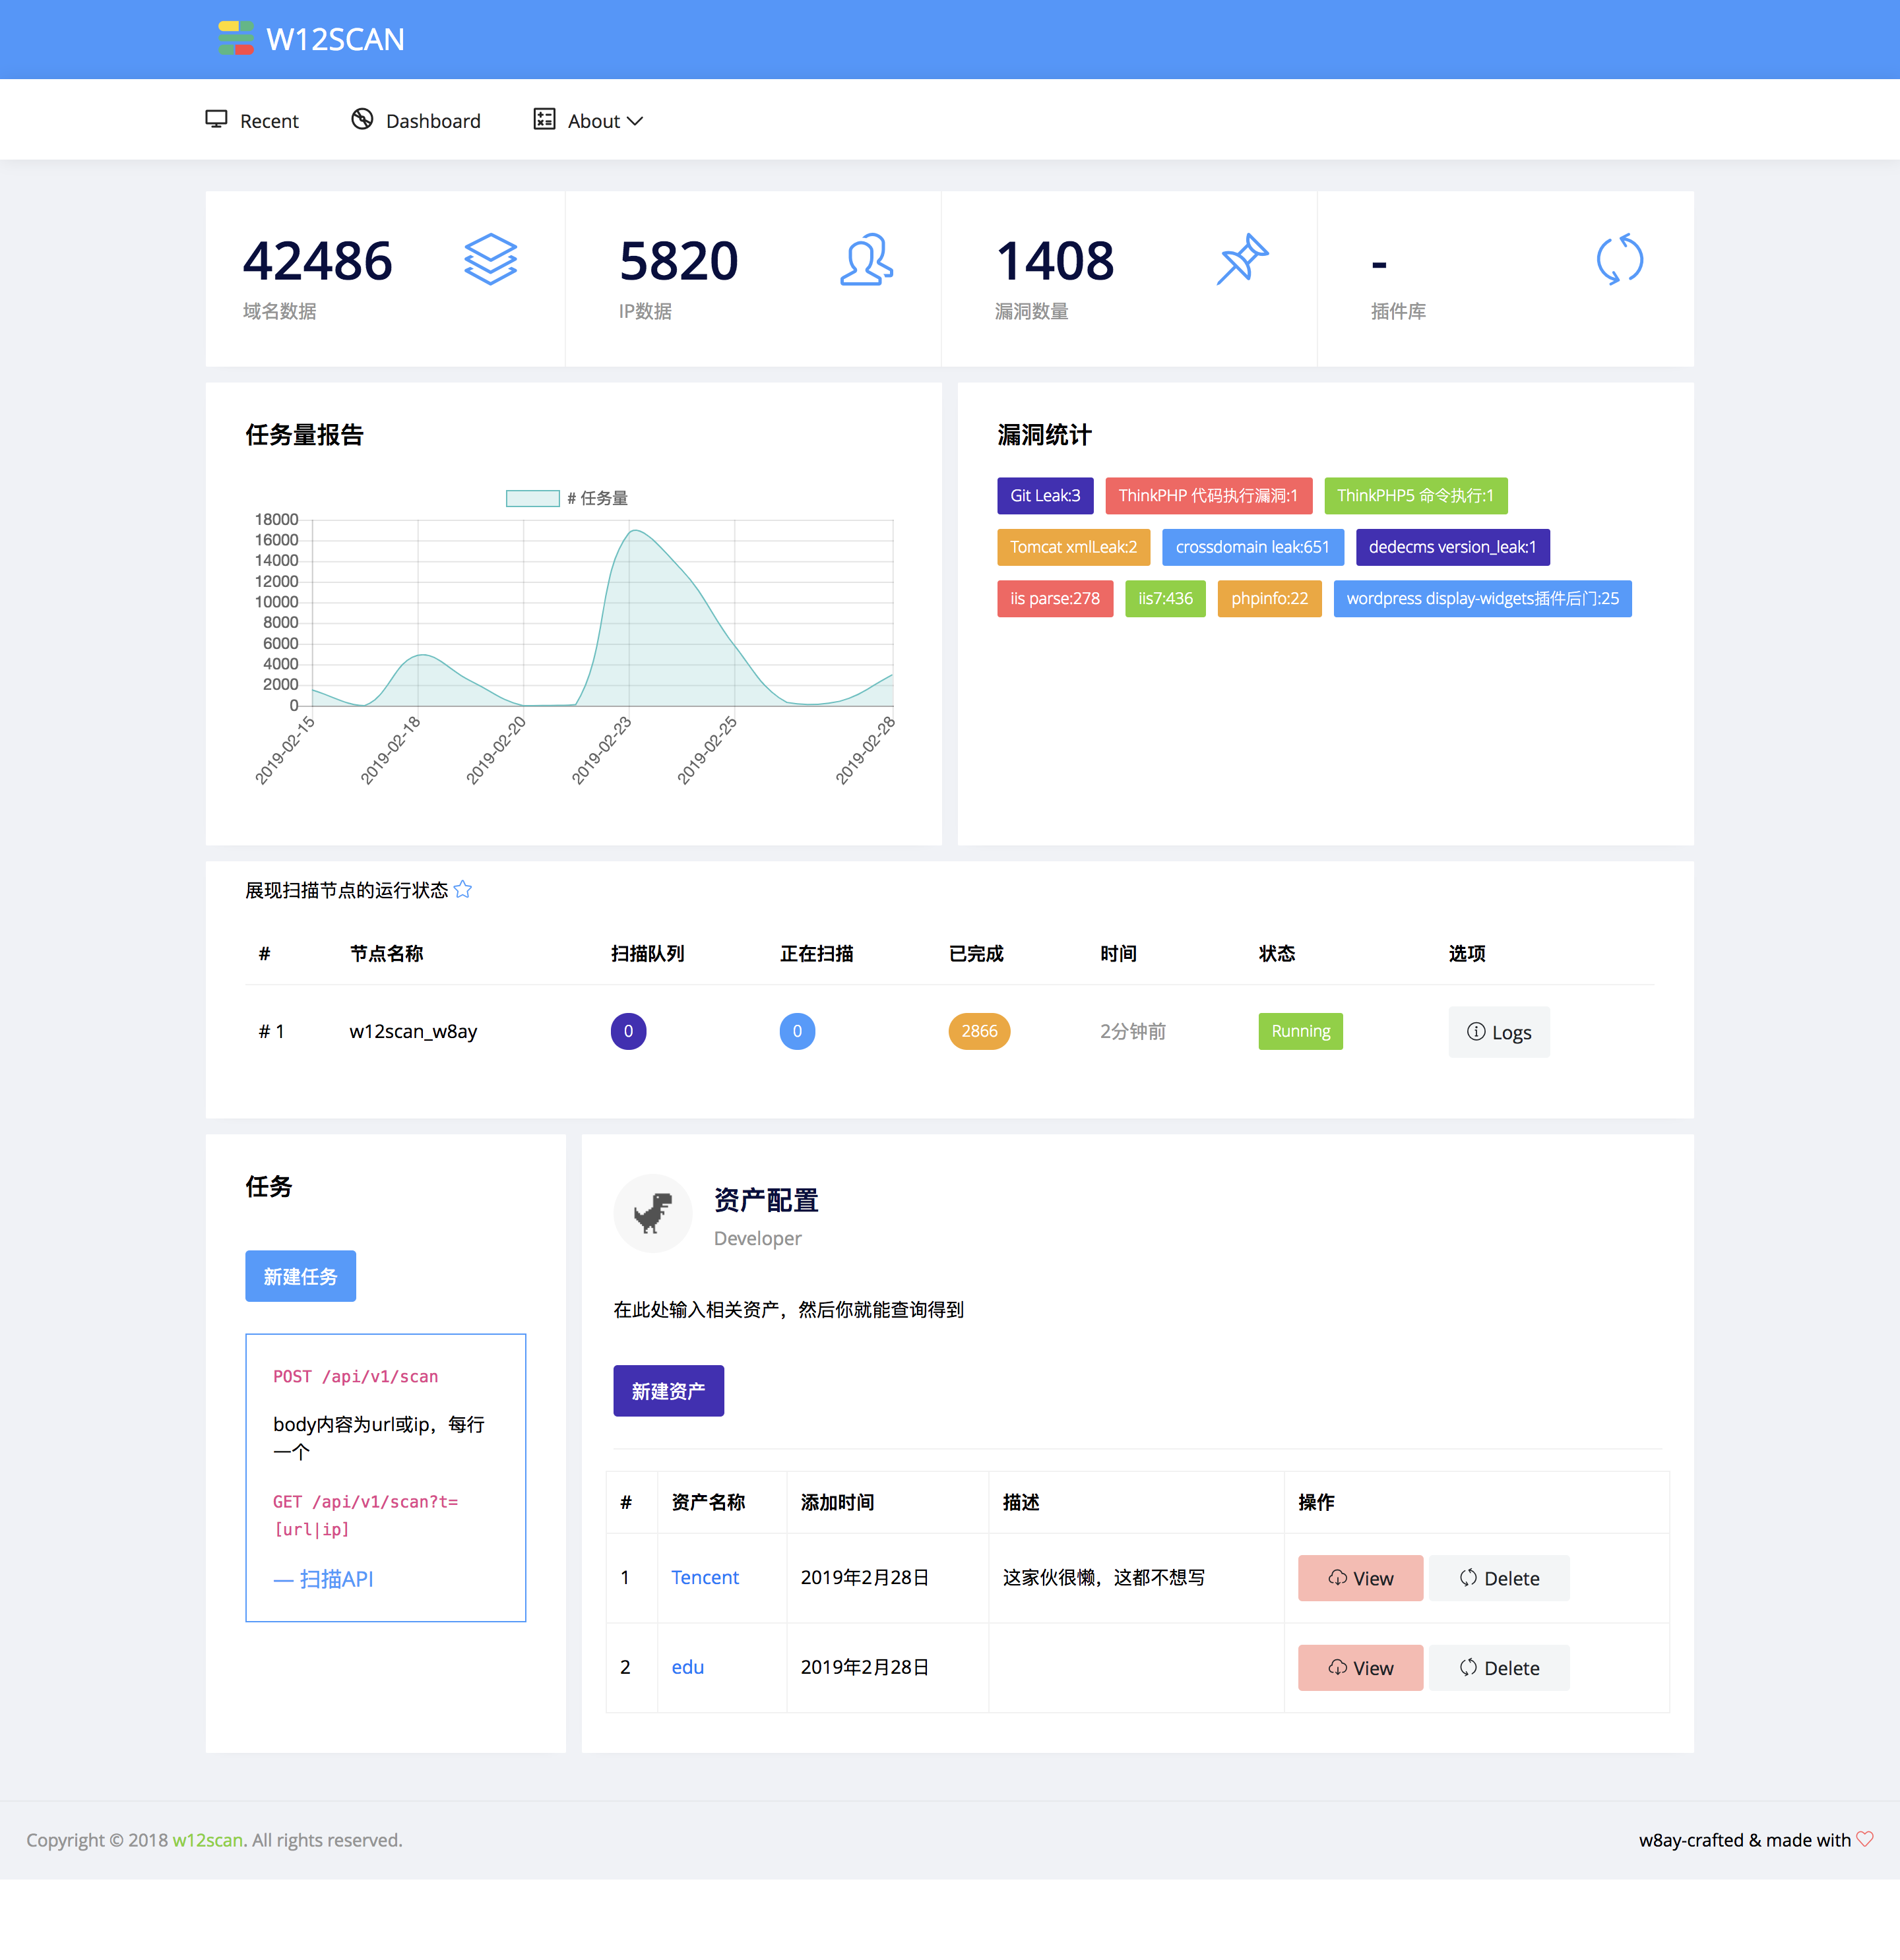Click the W12SCAN logo icon
This screenshot has height=1960, width=1900.
pos(235,39)
